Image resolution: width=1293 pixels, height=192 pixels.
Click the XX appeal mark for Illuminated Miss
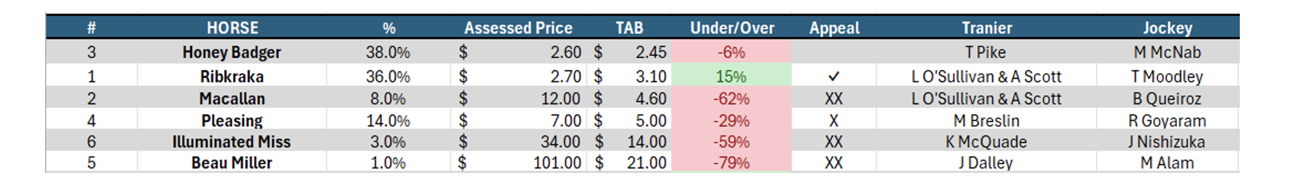(834, 142)
